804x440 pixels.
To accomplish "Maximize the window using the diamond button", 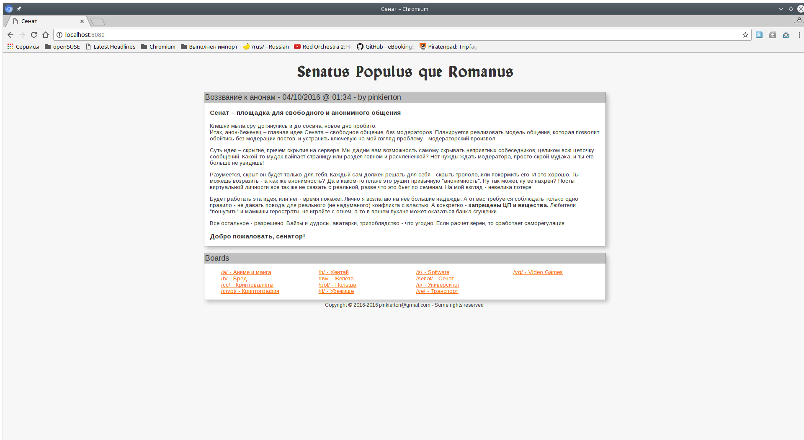I will click(x=791, y=9).
